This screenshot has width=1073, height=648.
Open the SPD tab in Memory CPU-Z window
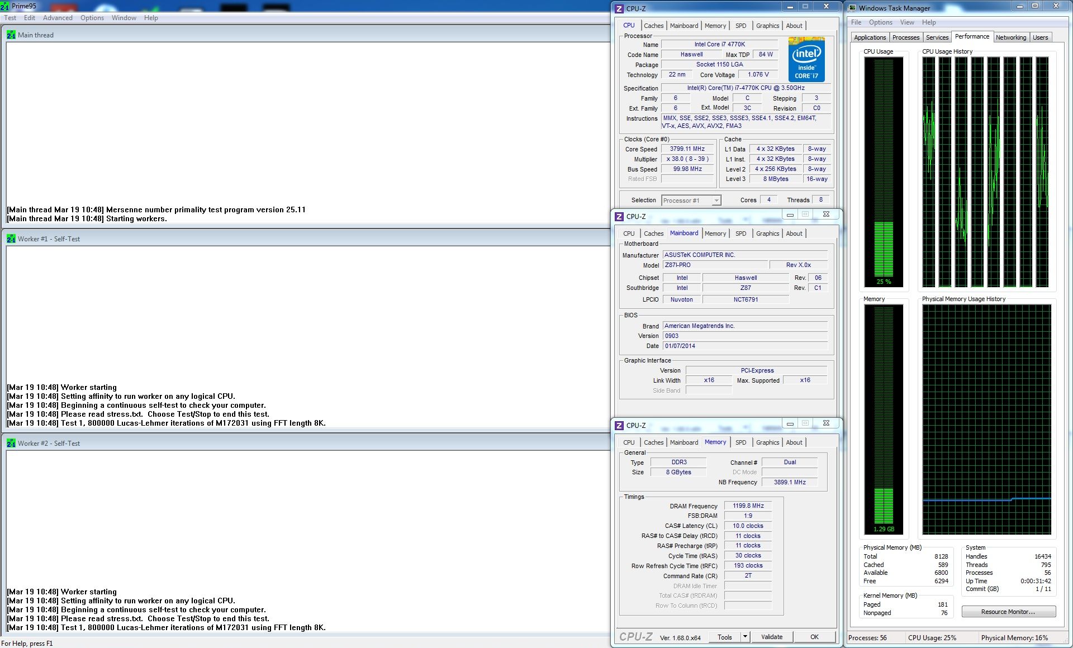[740, 442]
